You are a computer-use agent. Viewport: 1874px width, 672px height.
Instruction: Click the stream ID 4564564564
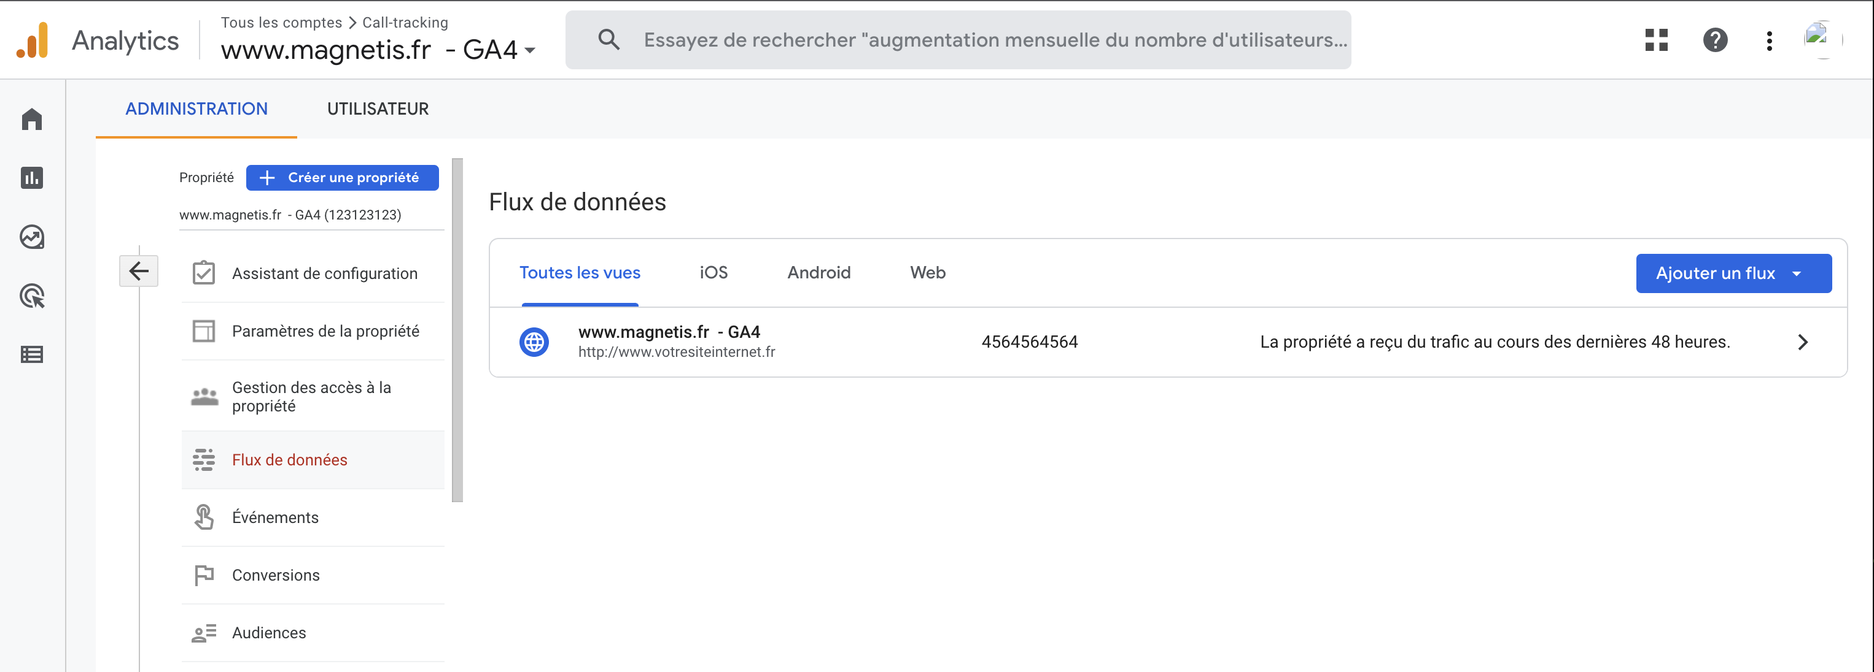(x=1029, y=342)
